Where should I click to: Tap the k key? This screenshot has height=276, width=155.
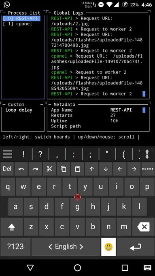click(124, 207)
